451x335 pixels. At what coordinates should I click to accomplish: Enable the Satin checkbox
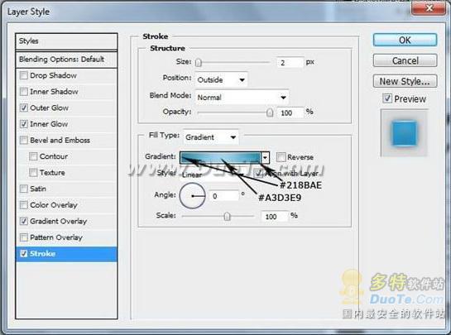click(x=24, y=189)
